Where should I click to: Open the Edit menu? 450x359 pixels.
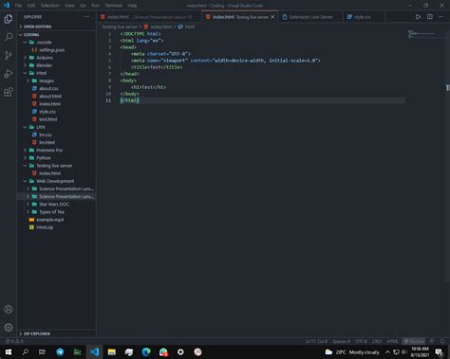pos(31,6)
